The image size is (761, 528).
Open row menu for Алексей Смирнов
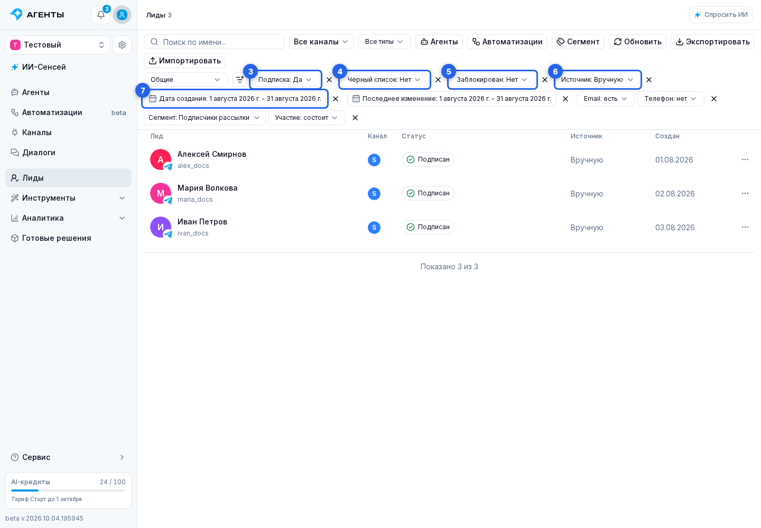click(x=745, y=159)
